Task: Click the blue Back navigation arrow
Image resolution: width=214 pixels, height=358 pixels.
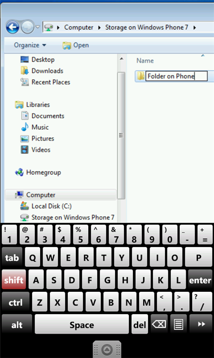Action: pos(13,27)
